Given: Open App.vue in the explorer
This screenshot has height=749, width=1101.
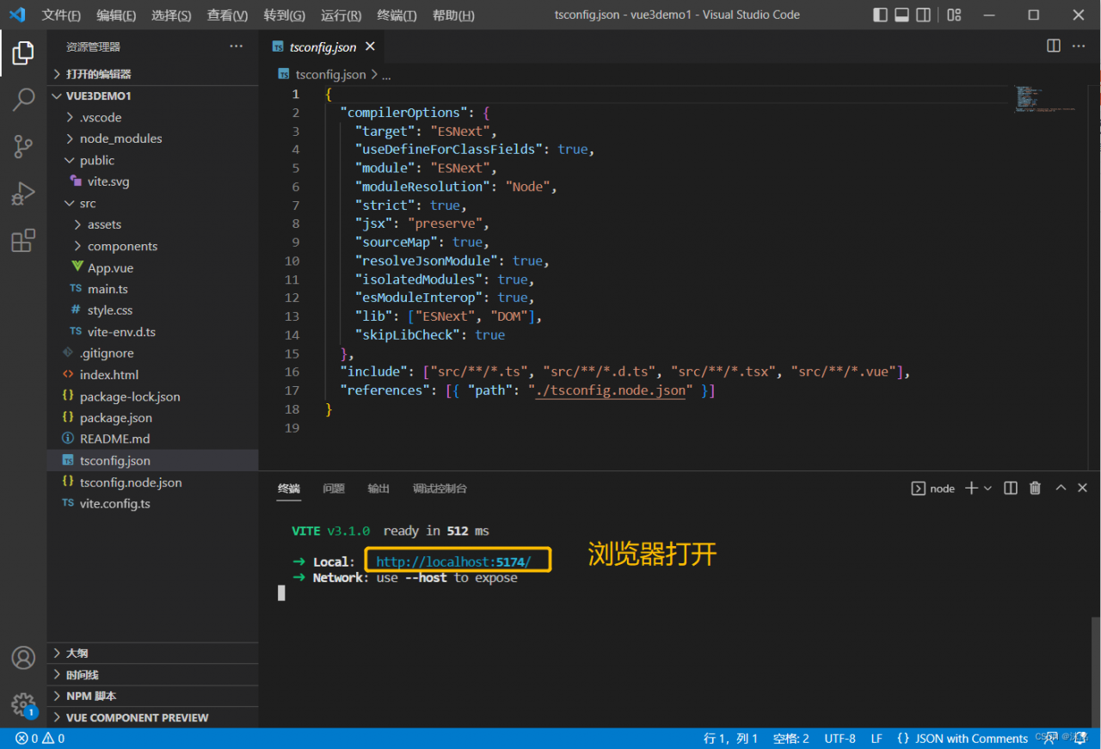Looking at the screenshot, I should tap(153, 267).
